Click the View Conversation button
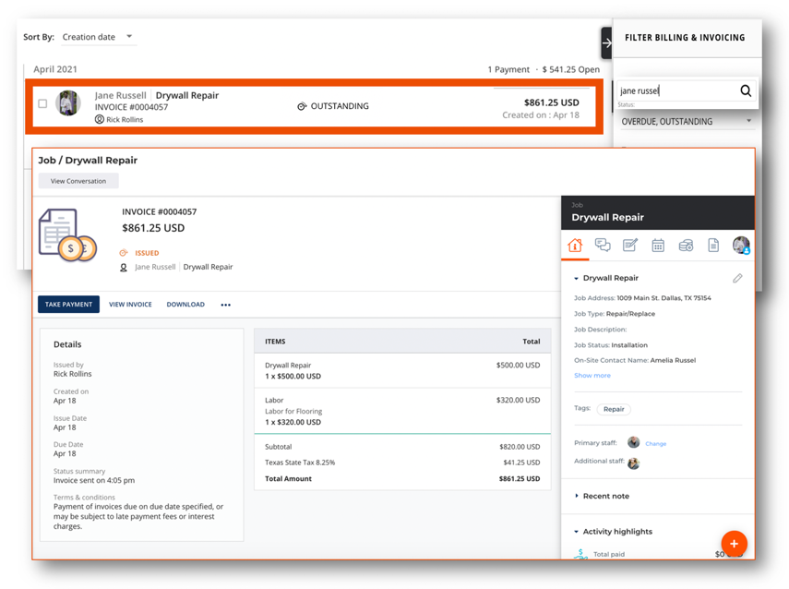Viewport: 789px width, 589px height. (x=78, y=181)
